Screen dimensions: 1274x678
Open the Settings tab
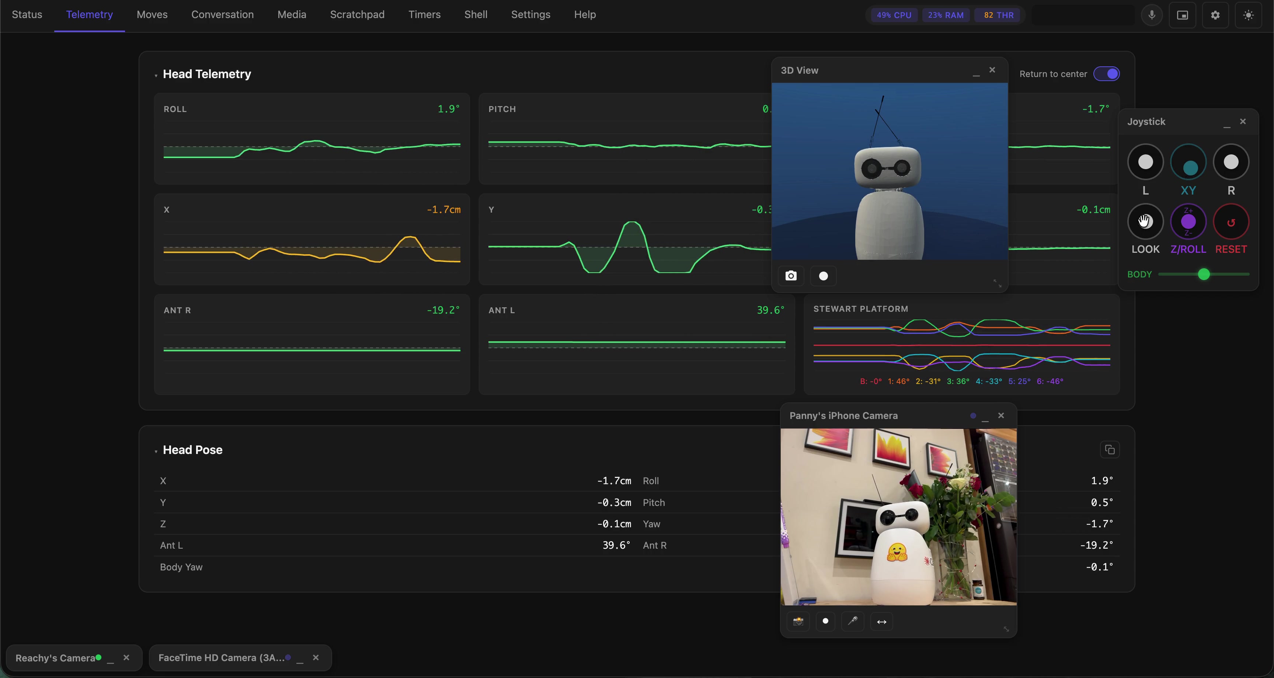[531, 14]
